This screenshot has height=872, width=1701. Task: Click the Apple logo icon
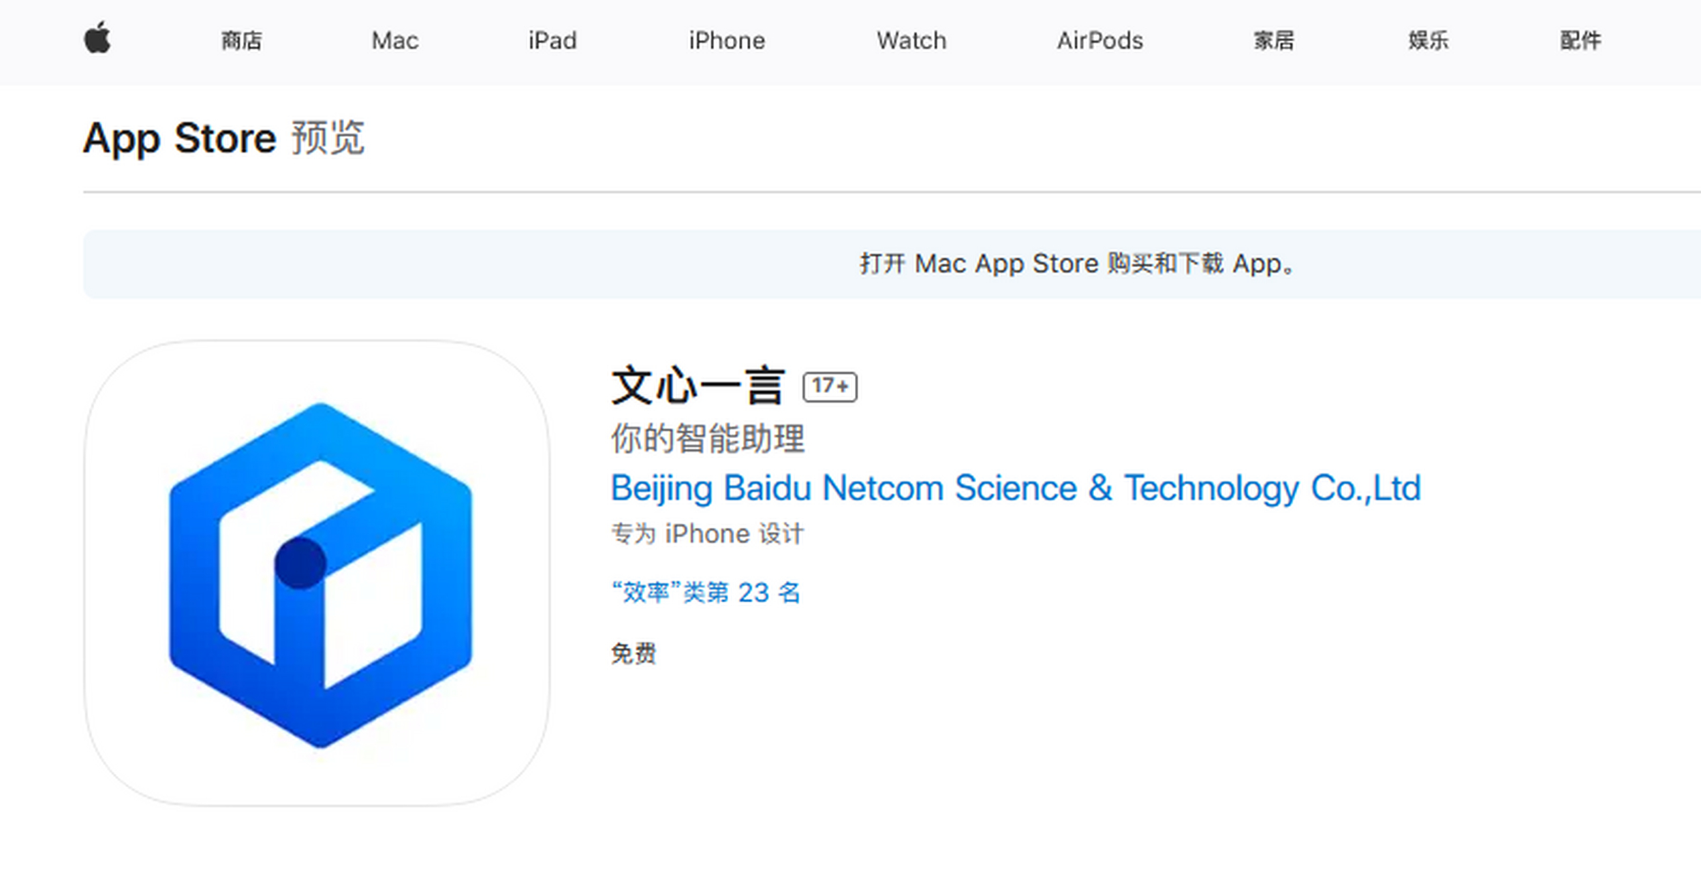click(97, 38)
